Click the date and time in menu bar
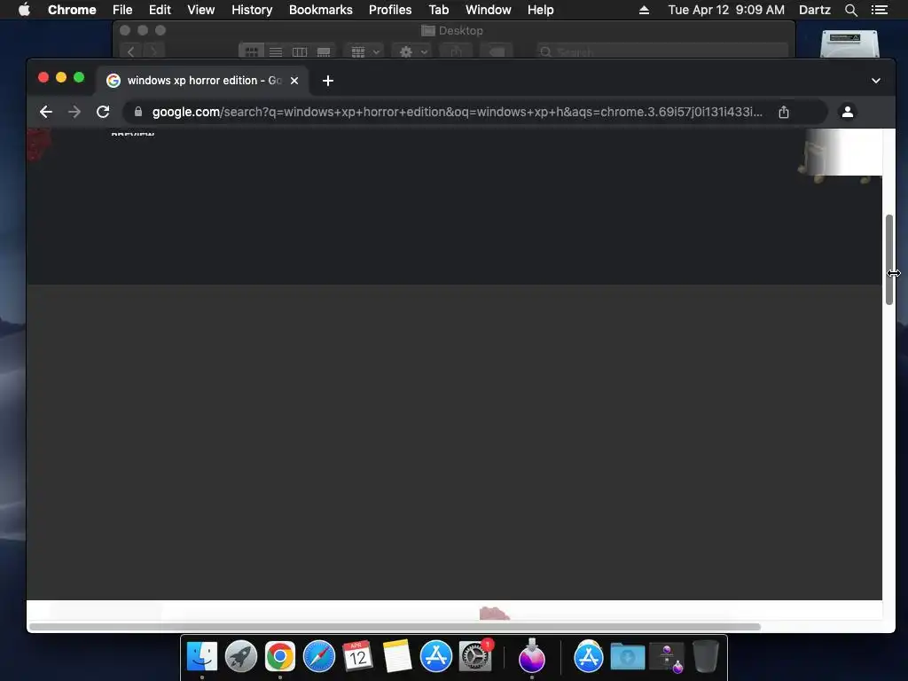Viewport: 908px width, 681px height. coord(726,10)
